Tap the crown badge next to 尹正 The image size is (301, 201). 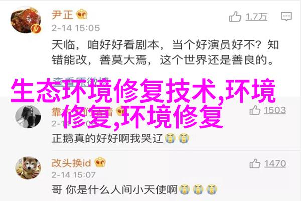pyautogui.click(x=82, y=14)
